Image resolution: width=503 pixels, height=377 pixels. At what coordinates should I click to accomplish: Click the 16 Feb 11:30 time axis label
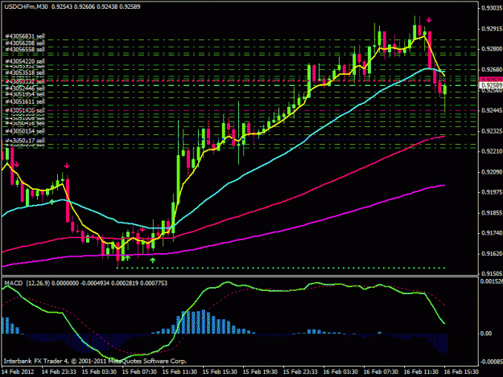421,372
